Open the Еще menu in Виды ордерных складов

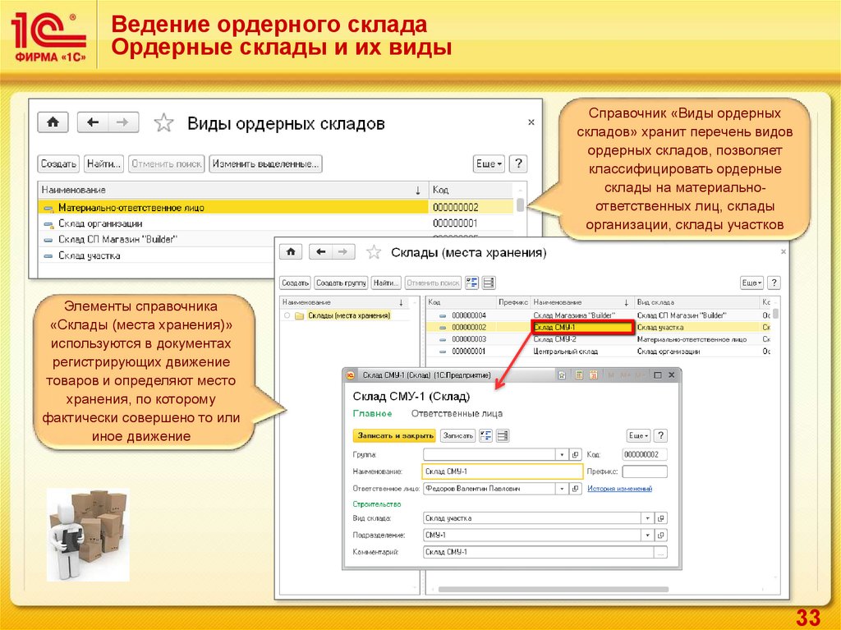click(x=489, y=163)
